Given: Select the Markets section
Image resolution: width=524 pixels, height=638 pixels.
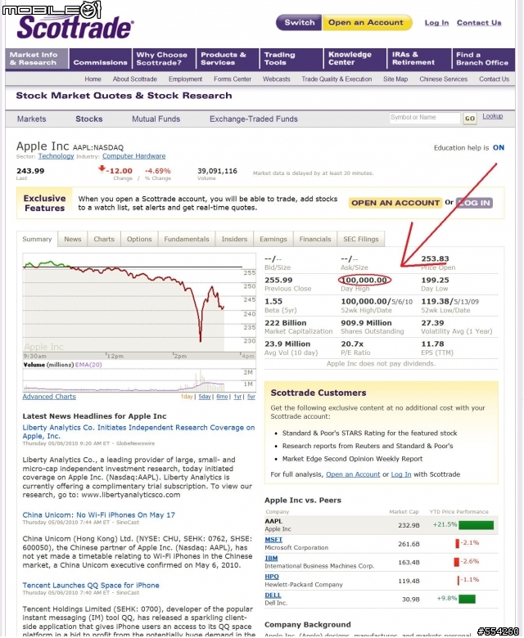Looking at the screenshot, I should pos(32,119).
